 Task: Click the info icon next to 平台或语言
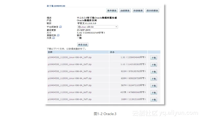[61, 27]
